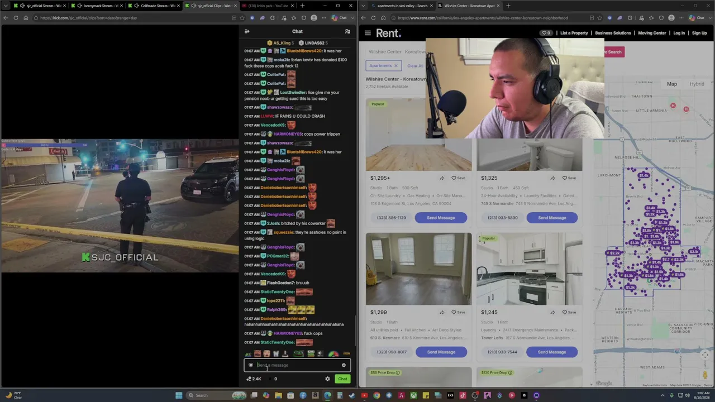Send Message for the $1,245 listing

pos(552,352)
